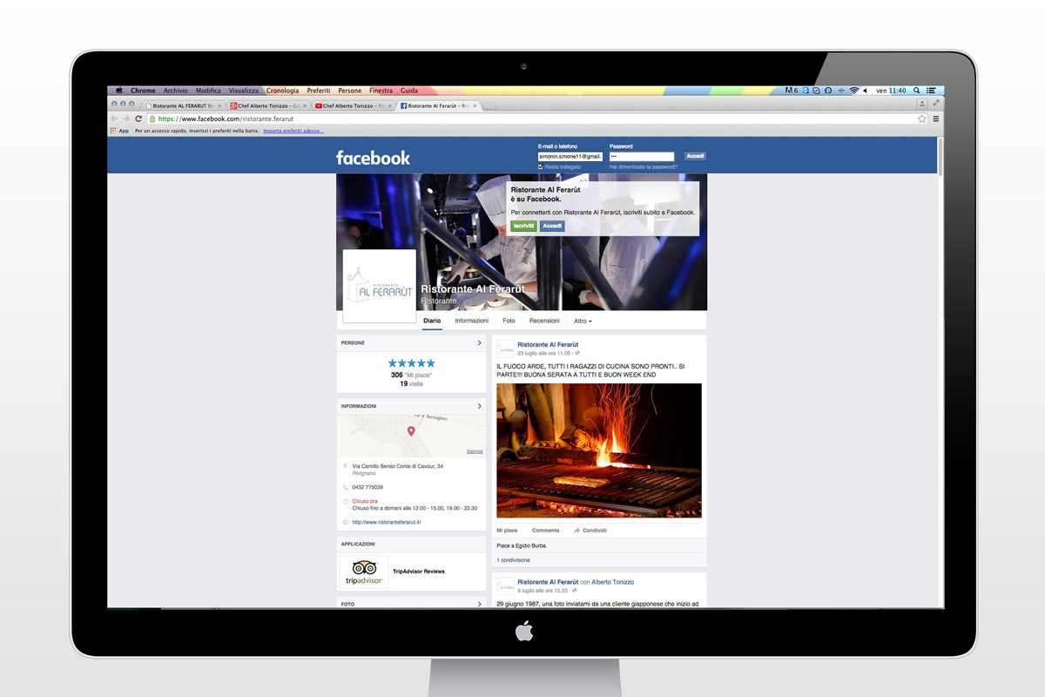Click the Condividi share arrow icon
Viewport: 1045px width, 697px height.
pos(576,531)
